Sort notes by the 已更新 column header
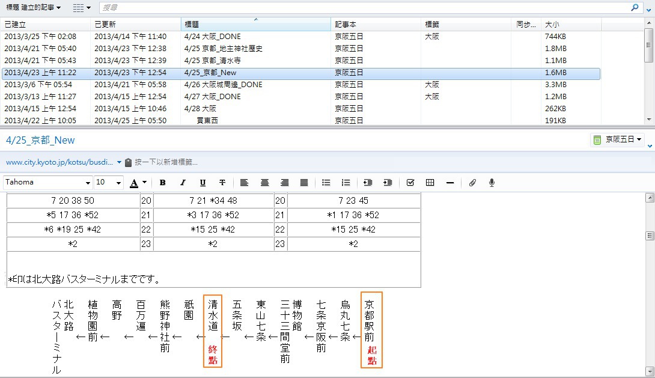The width and height of the screenshot is (655, 378). coord(135,25)
